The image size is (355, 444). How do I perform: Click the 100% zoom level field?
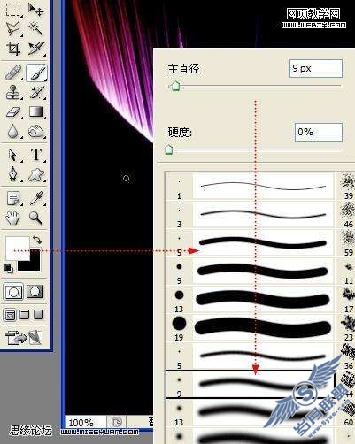tap(85, 423)
